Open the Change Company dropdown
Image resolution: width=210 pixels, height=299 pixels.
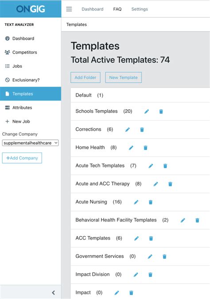30,143
